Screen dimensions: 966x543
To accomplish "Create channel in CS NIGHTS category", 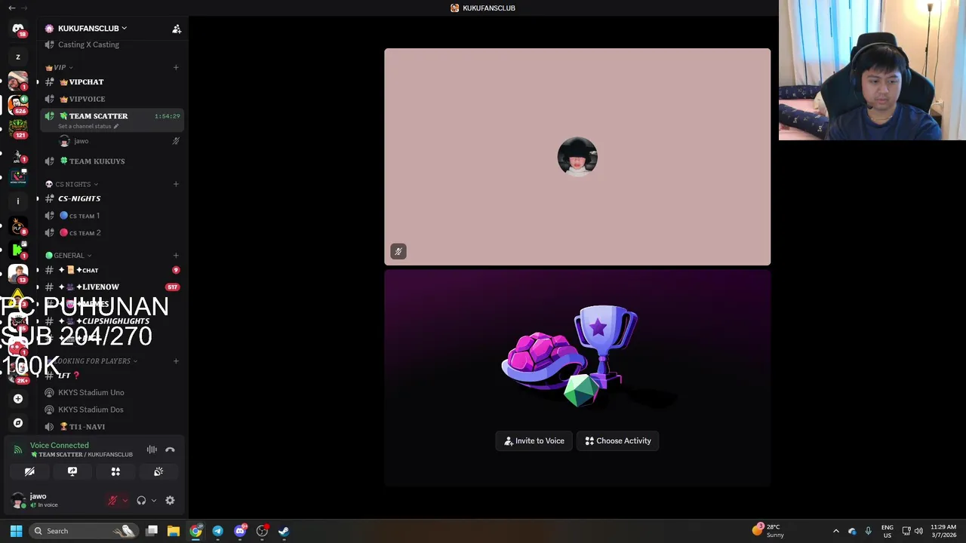I will [176, 184].
